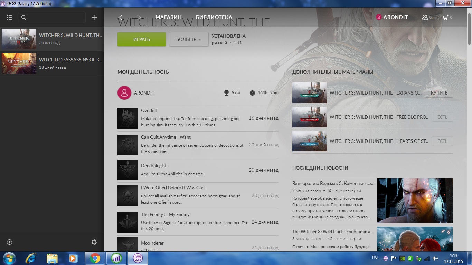Add a game with the plus icon
Image resolution: width=472 pixels, height=265 pixels.
pyautogui.click(x=94, y=17)
